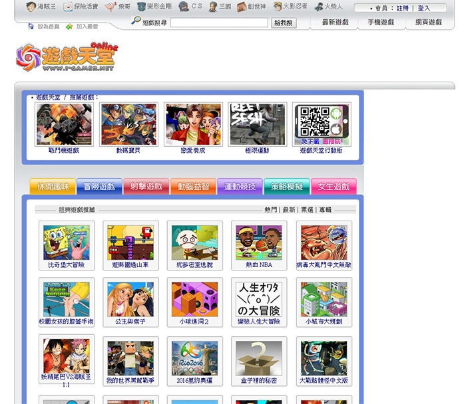The width and height of the screenshot is (466, 404).
Task: Click the 設為首頁 homepage icon
Action: 31,27
